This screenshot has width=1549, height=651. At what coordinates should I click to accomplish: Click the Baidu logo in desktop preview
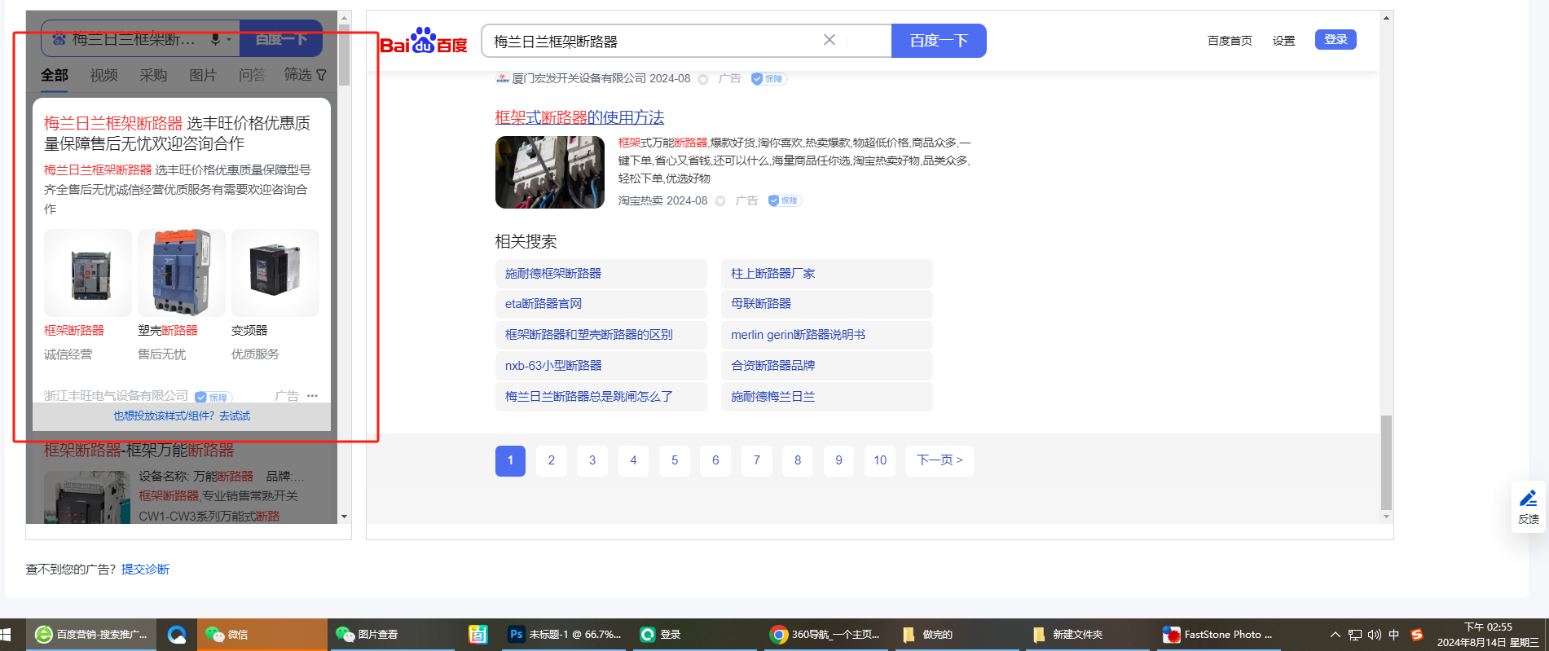424,41
